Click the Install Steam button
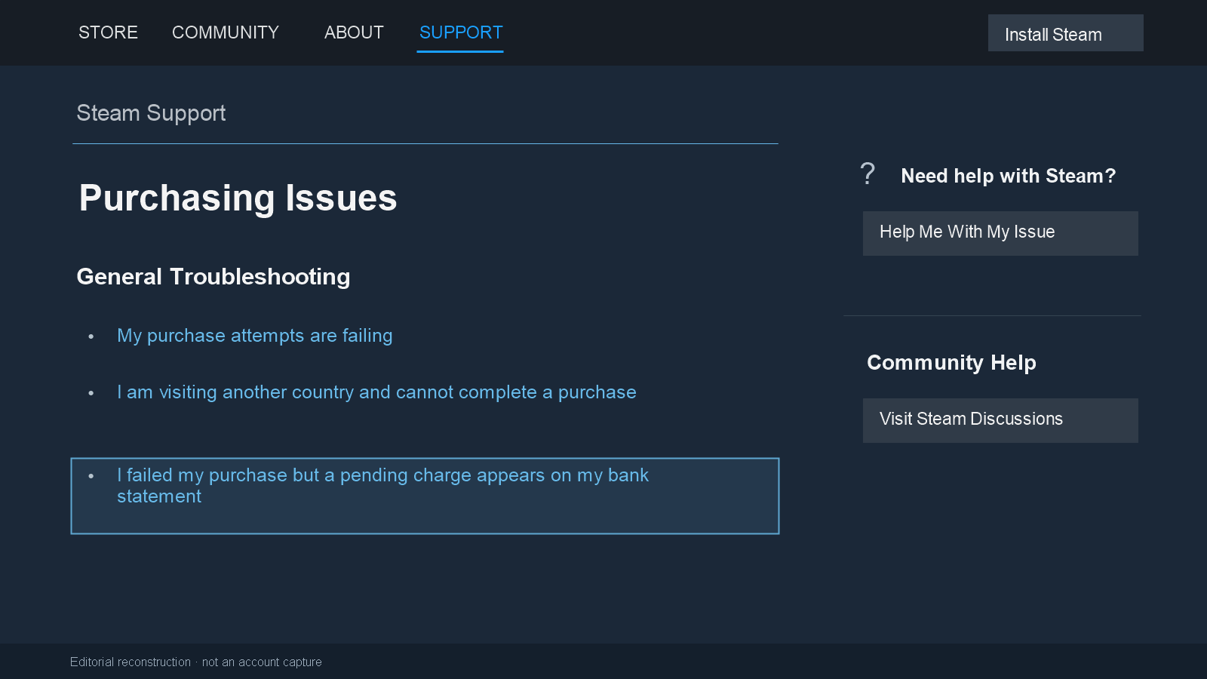Screen dimensions: 1207x679 [x=1065, y=33]
